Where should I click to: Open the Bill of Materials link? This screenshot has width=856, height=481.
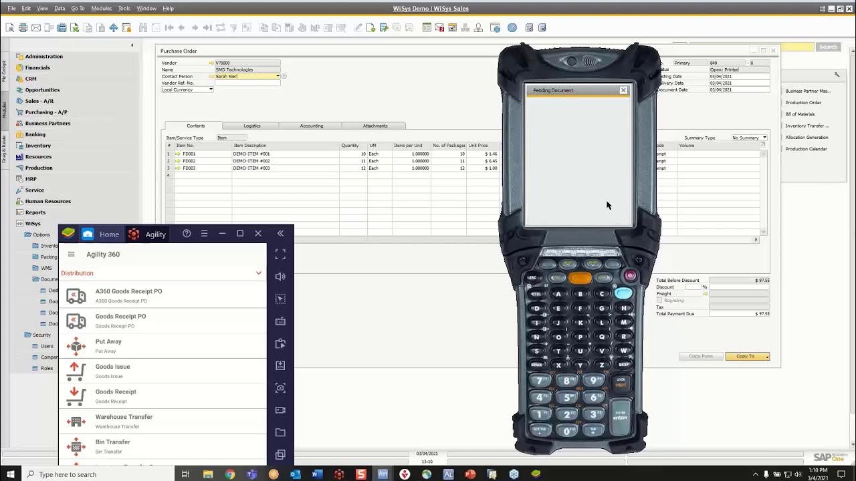[800, 114]
